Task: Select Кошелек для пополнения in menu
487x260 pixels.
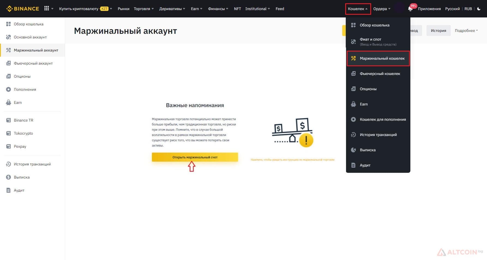Action: 378,119
